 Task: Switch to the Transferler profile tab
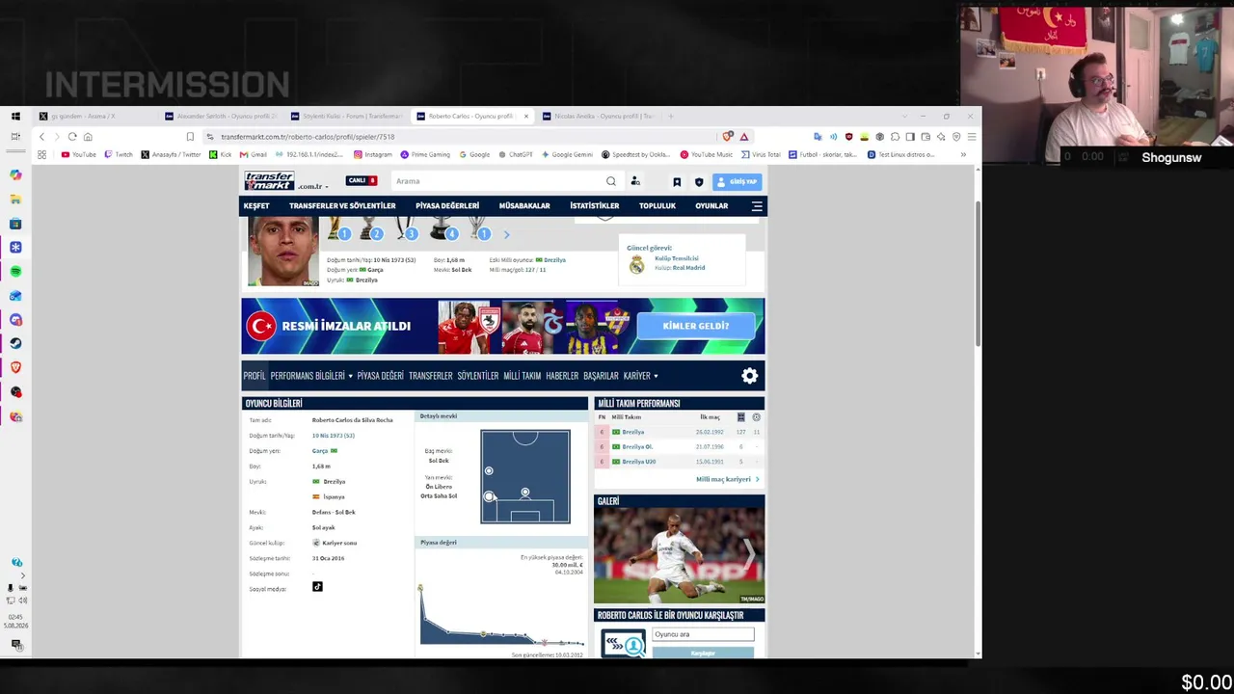pos(430,376)
